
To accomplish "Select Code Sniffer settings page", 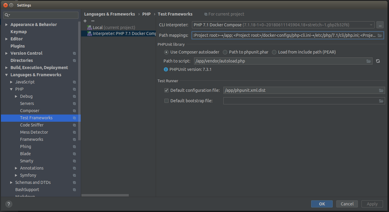I will click(32, 125).
